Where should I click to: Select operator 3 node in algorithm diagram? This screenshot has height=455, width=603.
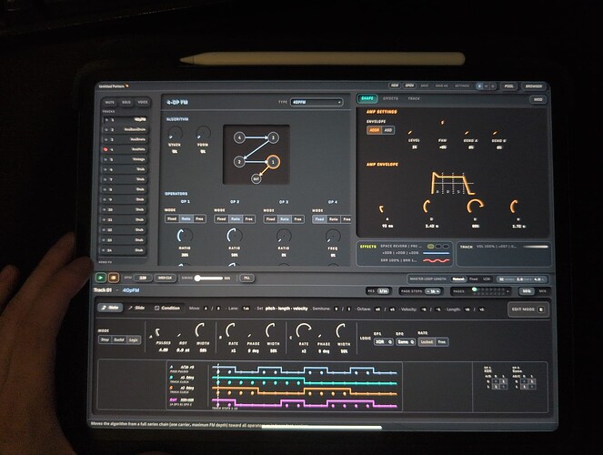point(273,137)
